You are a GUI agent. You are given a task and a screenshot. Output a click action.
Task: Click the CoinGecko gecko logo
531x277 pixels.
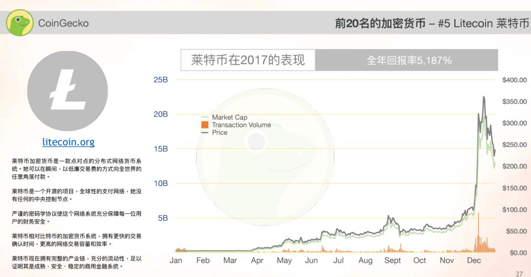[20, 23]
